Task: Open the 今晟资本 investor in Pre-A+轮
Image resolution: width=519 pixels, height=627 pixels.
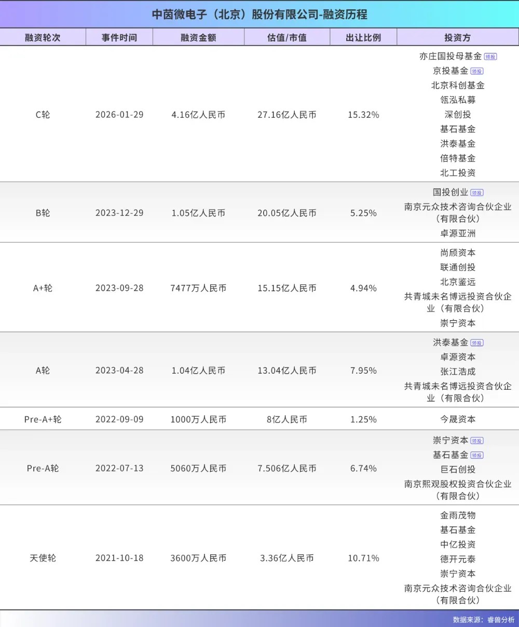Action: pos(458,419)
